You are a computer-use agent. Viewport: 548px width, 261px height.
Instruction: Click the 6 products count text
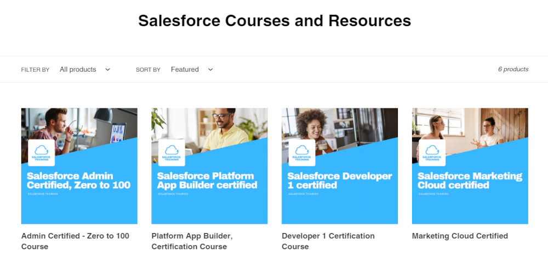513,69
